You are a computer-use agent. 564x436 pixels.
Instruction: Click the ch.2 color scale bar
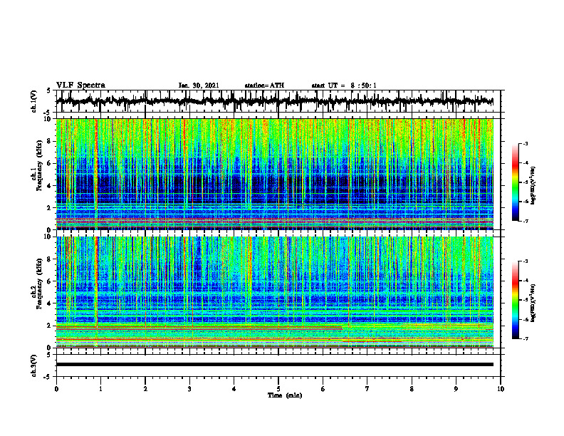click(516, 300)
